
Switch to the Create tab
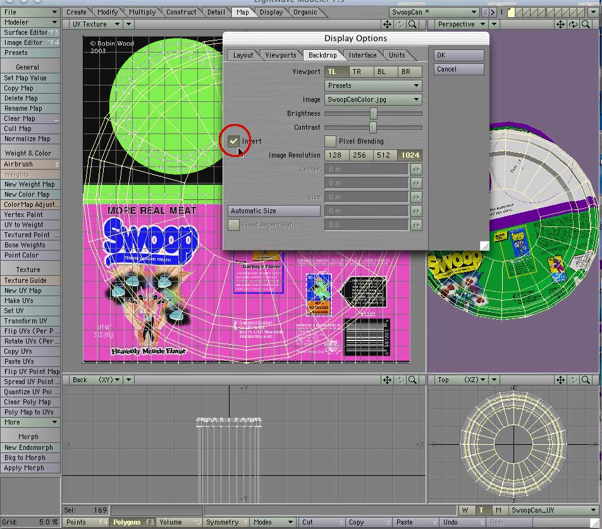[77, 12]
